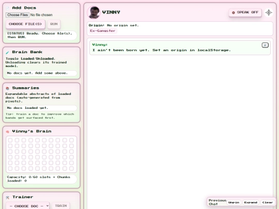This screenshot has width=279, height=209.
Task: Click Clear on the Previous Chat bar
Action: pyautogui.click(x=268, y=202)
